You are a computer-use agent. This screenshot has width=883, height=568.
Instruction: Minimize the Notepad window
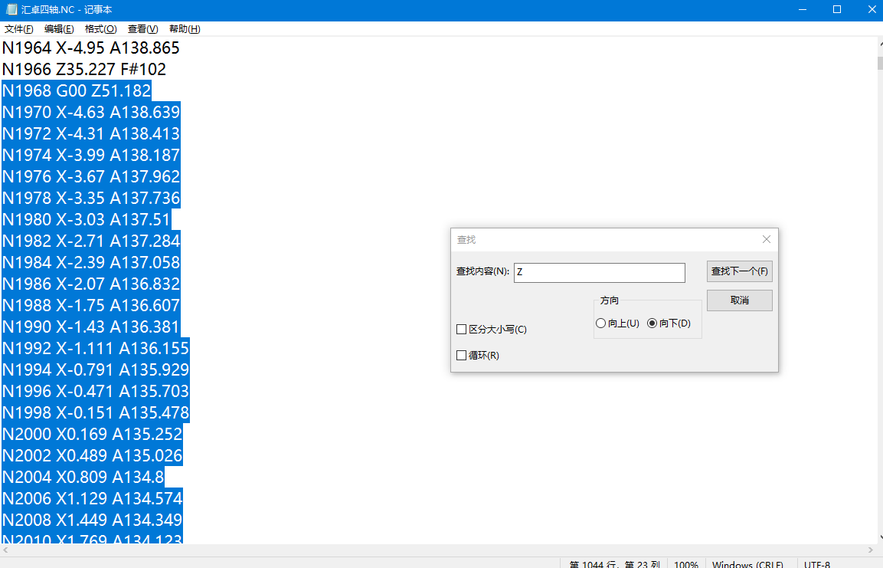803,9
